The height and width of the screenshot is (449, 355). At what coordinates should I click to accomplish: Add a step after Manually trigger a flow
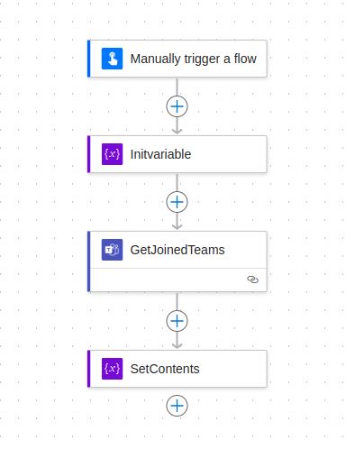click(177, 106)
